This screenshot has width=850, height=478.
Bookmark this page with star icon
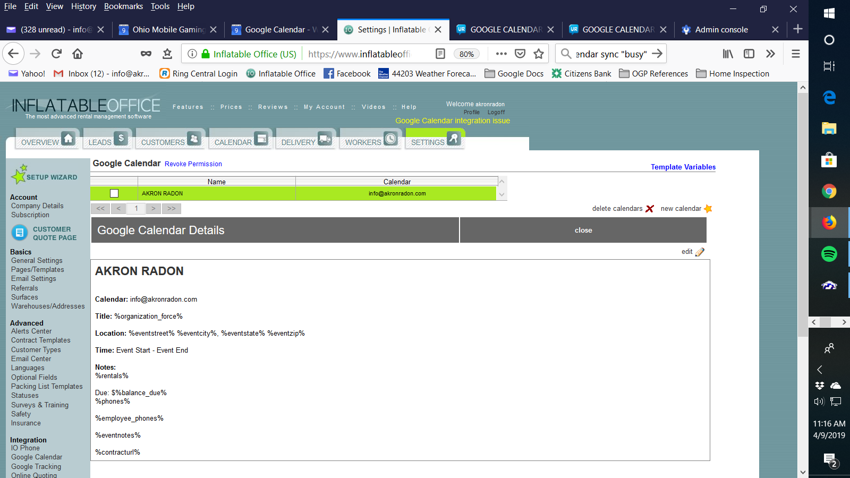coord(539,54)
